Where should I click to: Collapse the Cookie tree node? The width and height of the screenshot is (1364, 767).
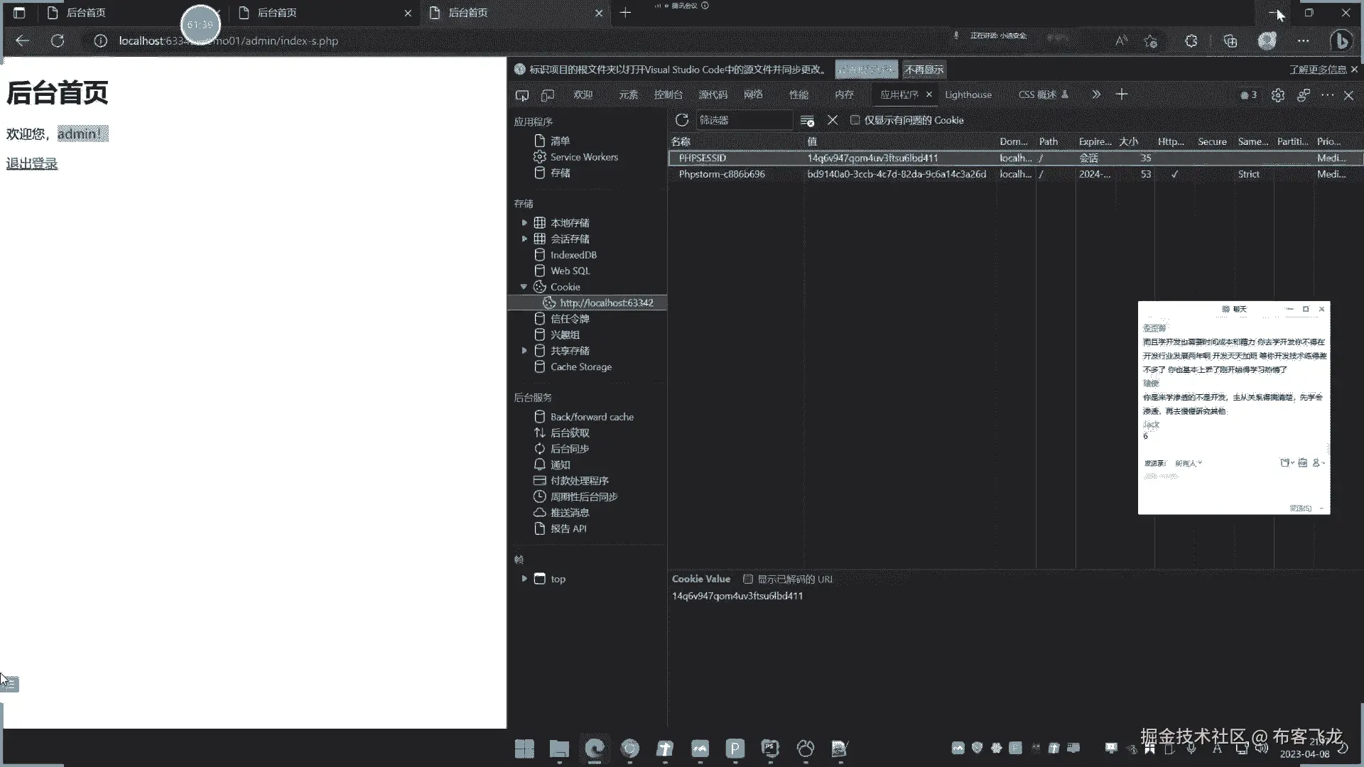524,287
